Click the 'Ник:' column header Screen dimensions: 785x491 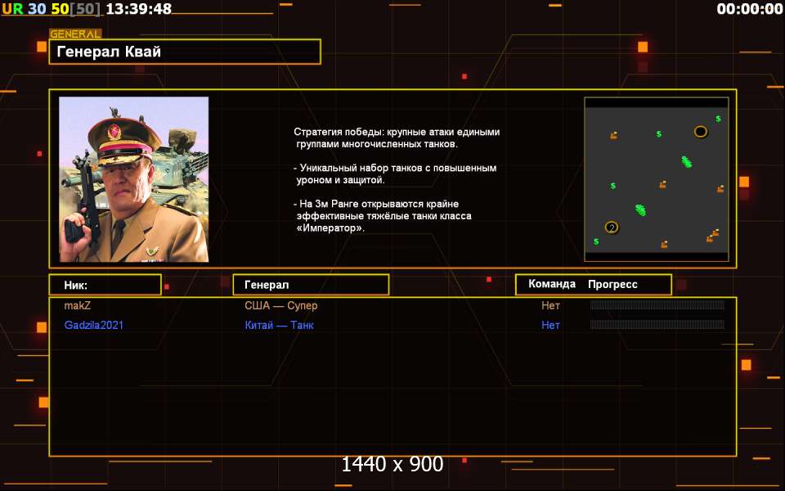click(x=105, y=285)
